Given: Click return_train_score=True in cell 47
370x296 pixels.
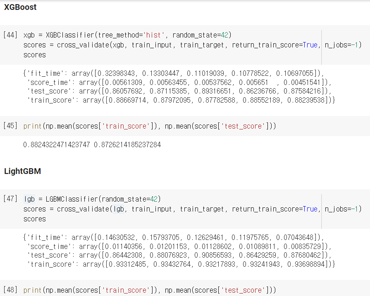Looking at the screenshot, I should tap(275, 209).
